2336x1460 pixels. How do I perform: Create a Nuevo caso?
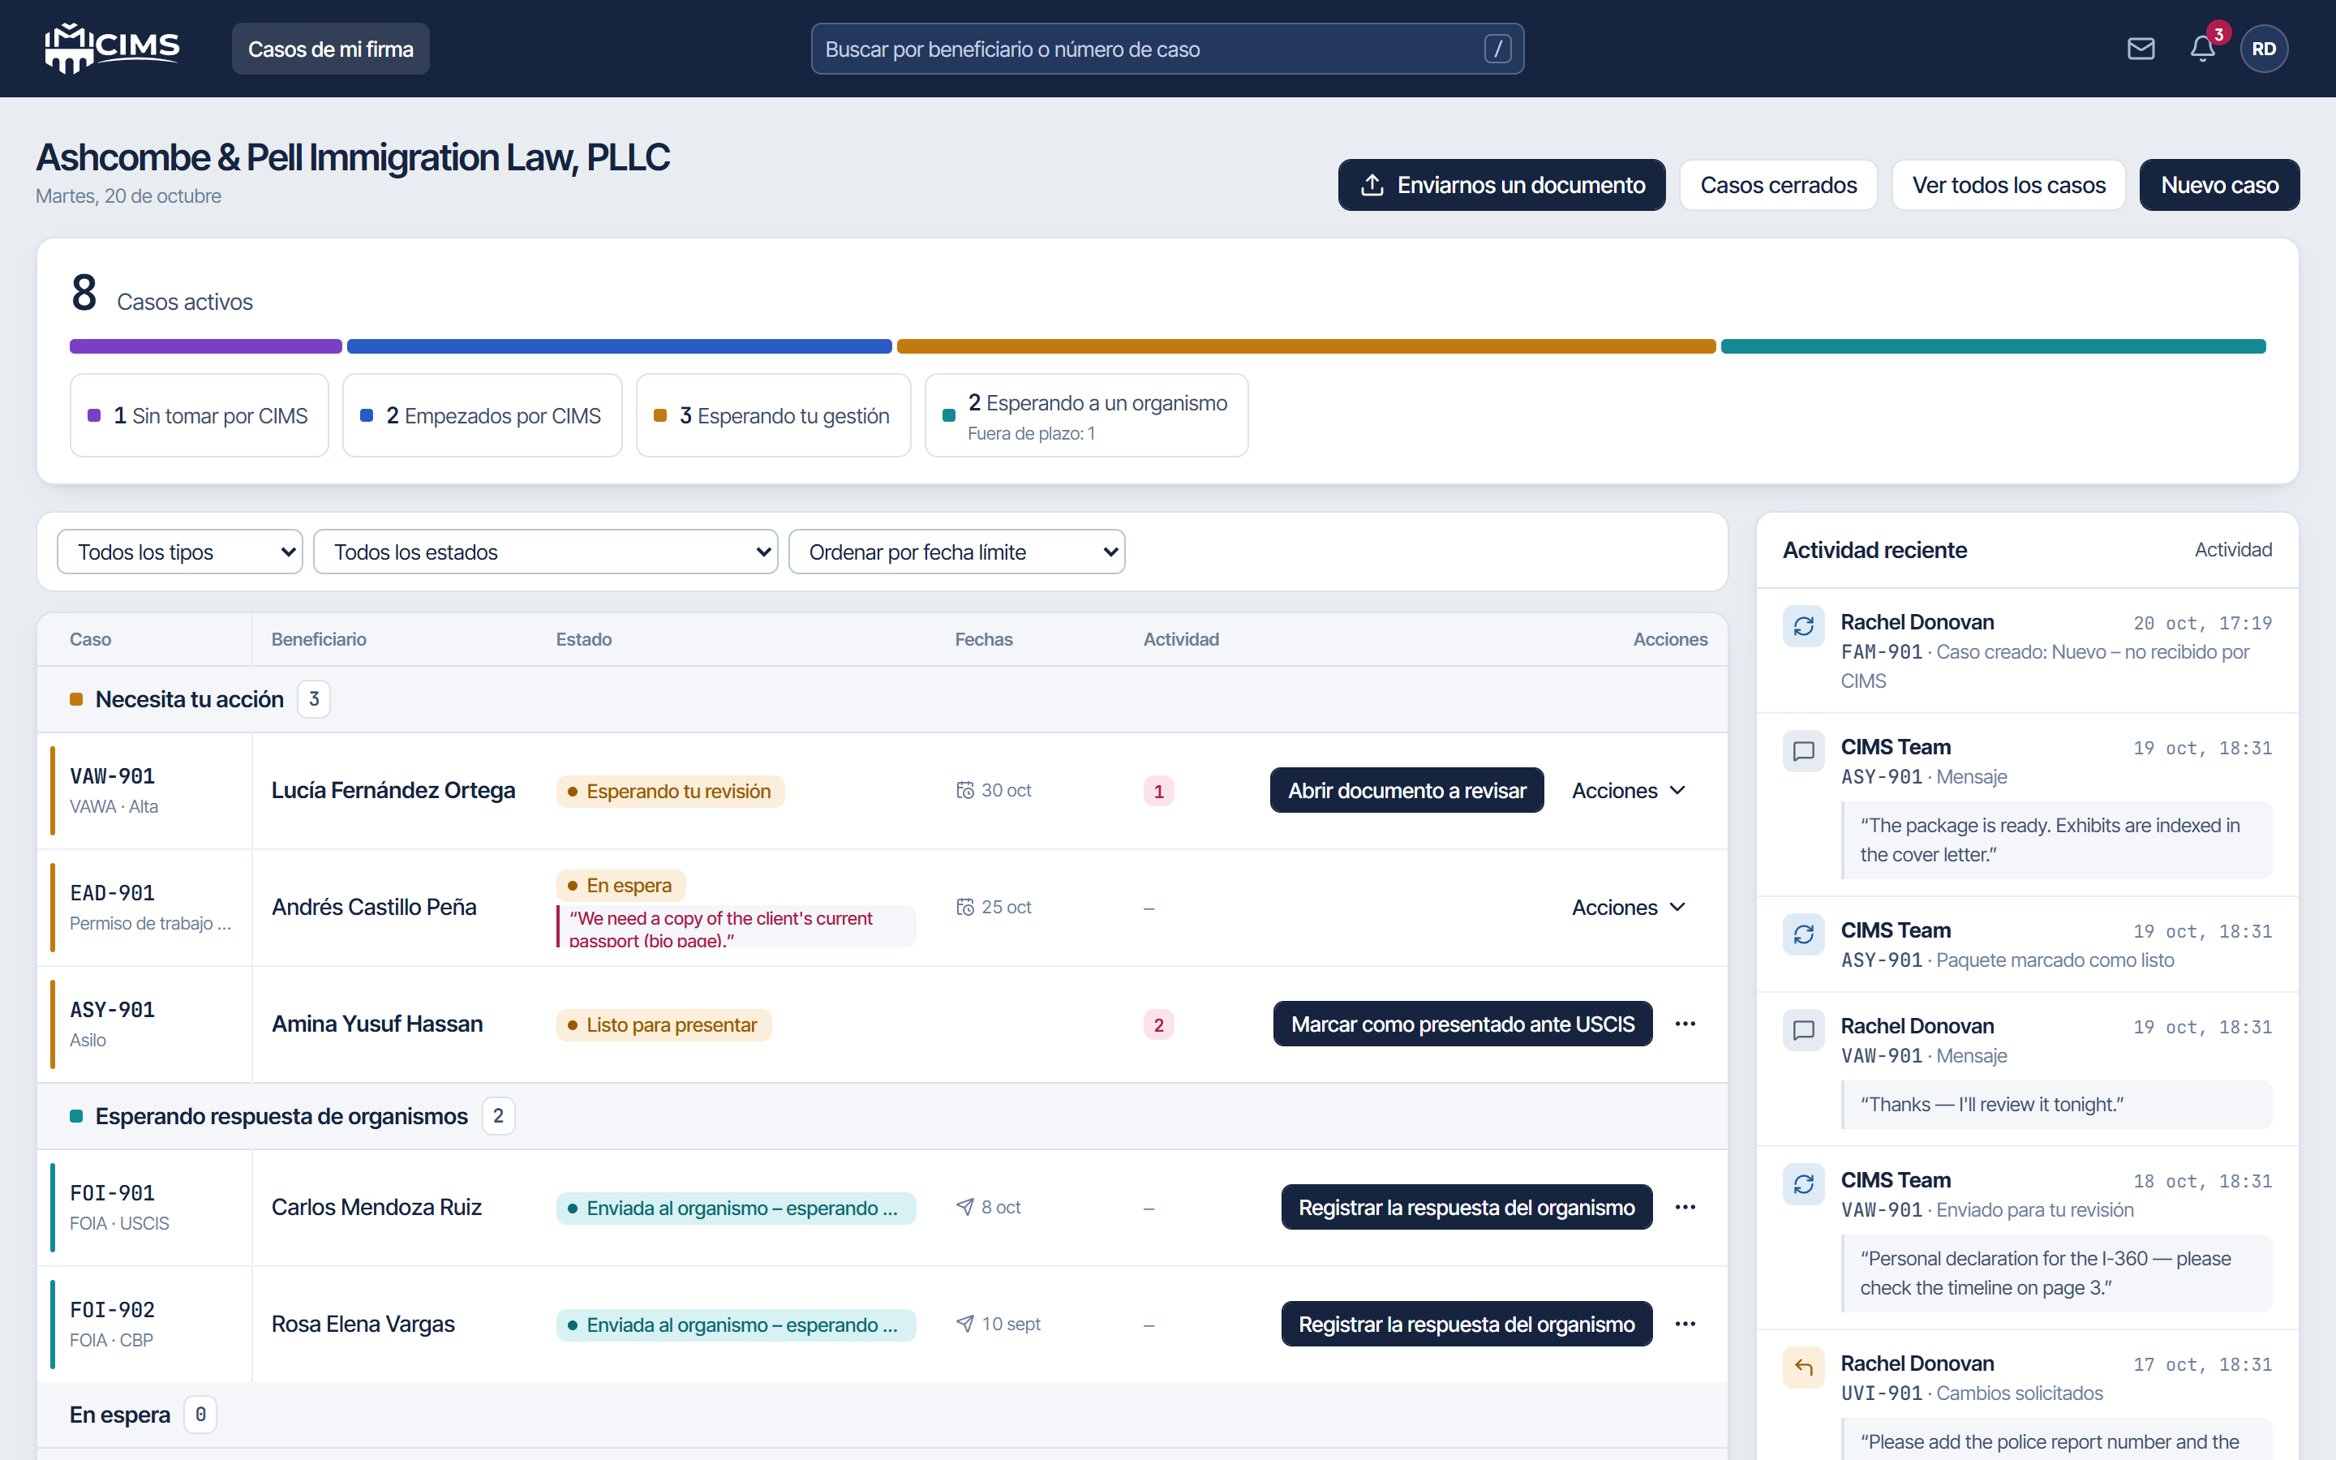(2219, 184)
